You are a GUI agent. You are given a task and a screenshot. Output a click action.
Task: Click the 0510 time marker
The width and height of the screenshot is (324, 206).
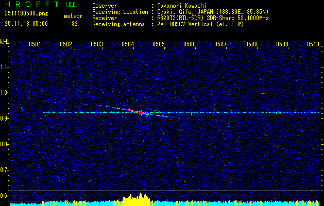[313, 44]
